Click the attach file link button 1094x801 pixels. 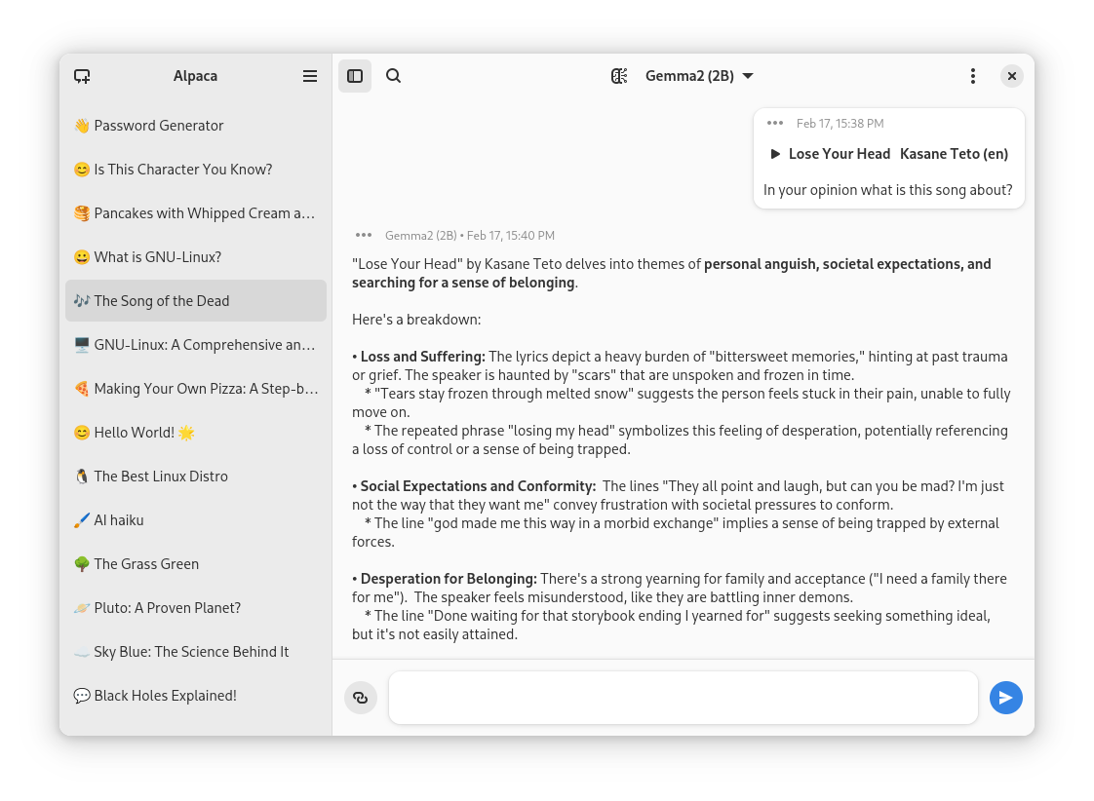click(x=361, y=698)
